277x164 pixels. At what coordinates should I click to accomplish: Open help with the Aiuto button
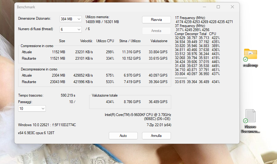tap(123, 136)
